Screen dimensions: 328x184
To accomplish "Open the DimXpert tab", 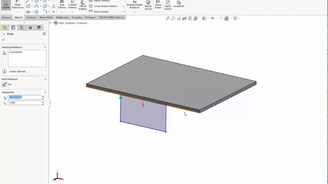I will (90, 17).
